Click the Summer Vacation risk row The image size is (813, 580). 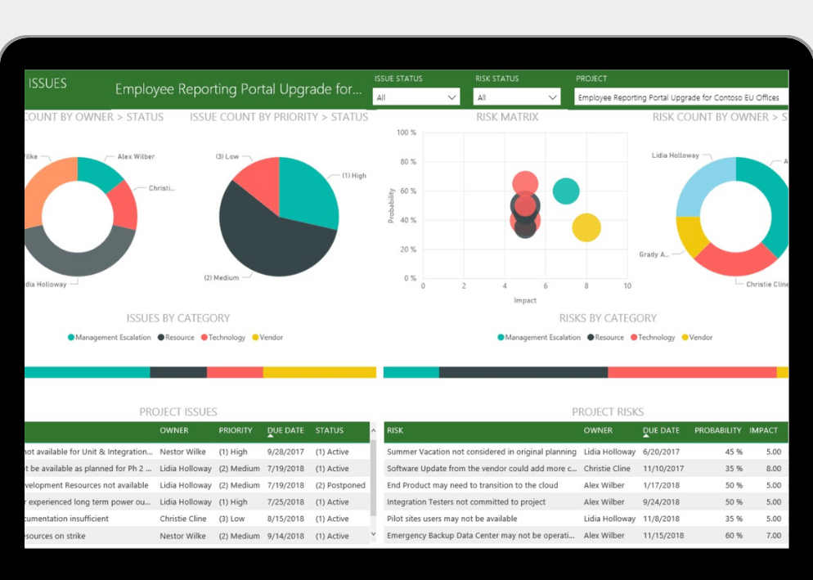click(x=481, y=452)
